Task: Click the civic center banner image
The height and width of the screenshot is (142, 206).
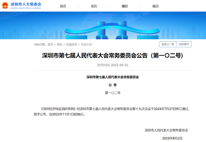Action: click(103, 27)
